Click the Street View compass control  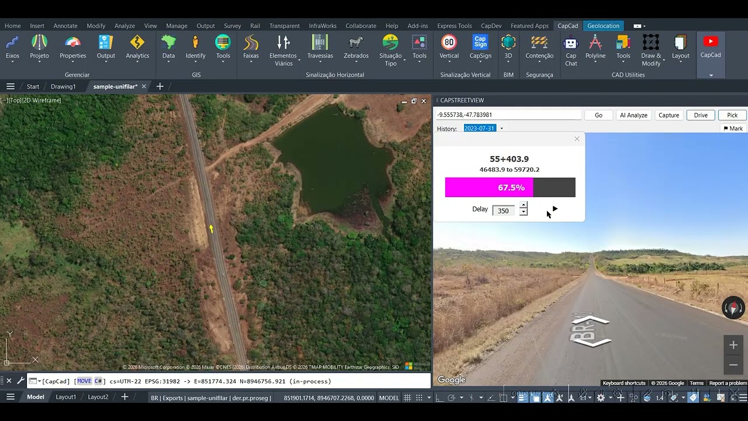pyautogui.click(x=733, y=308)
